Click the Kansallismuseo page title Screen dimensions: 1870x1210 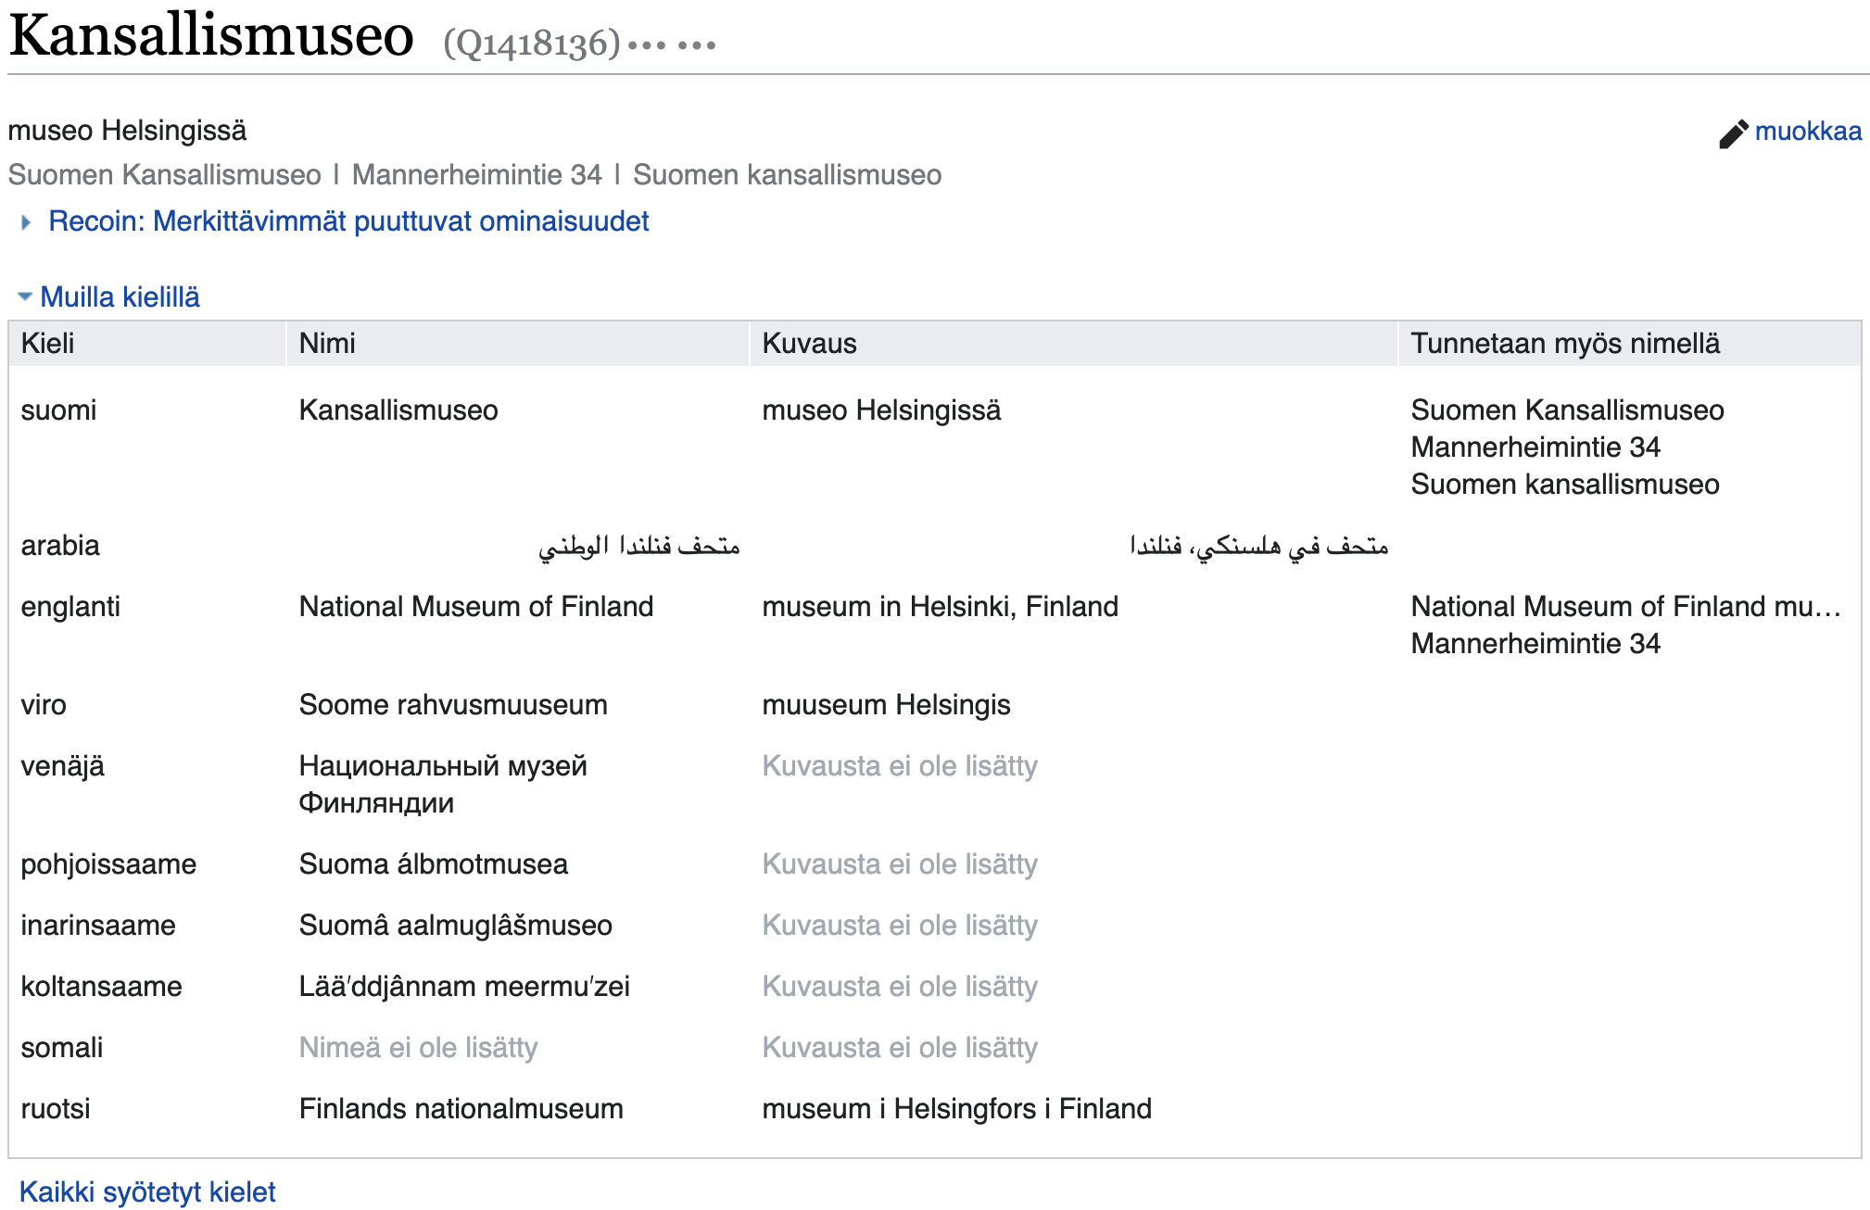click(211, 36)
